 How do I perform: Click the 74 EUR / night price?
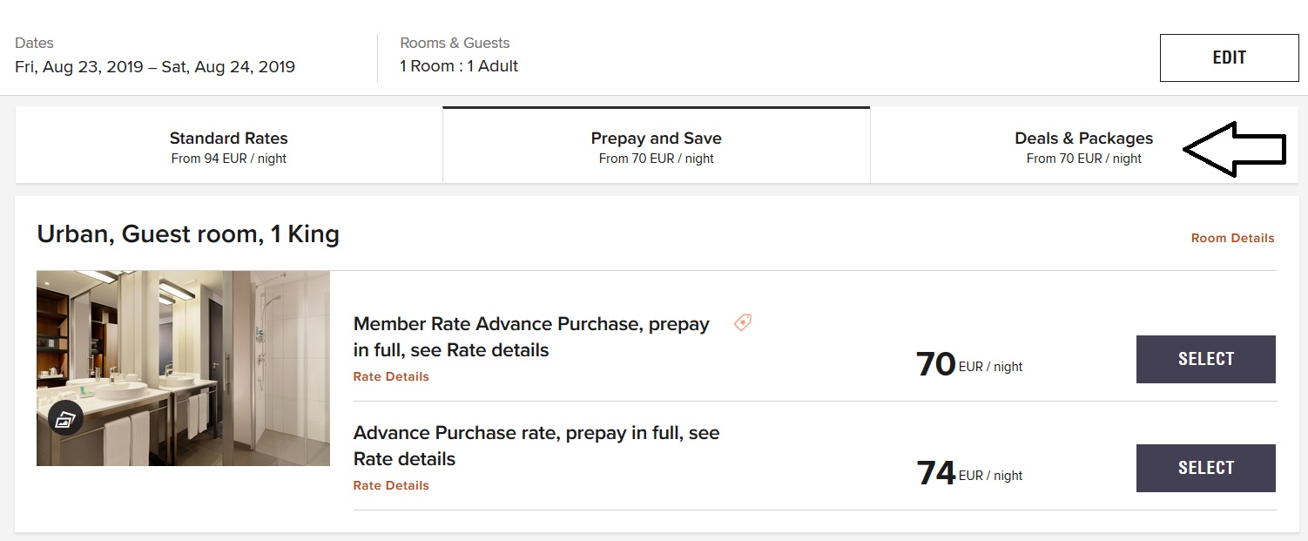coord(968,473)
